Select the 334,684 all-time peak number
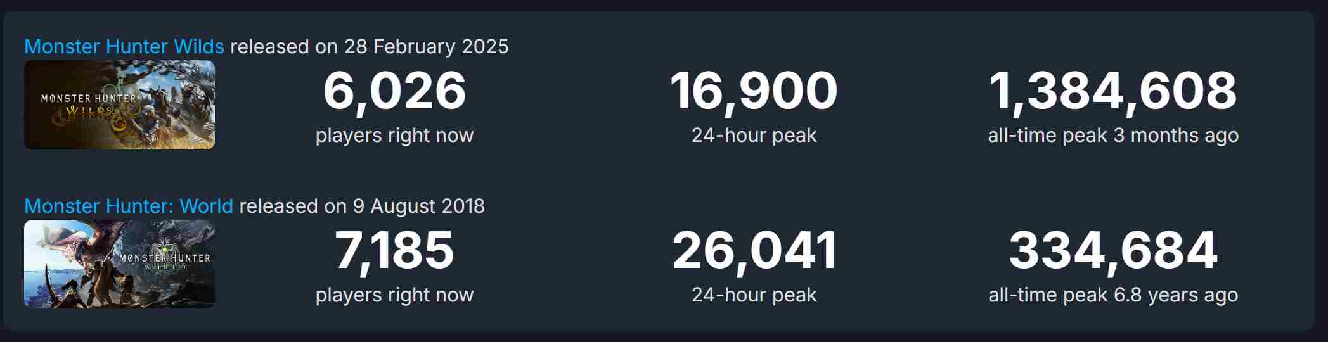Image resolution: width=1328 pixels, height=342 pixels. click(x=1112, y=250)
